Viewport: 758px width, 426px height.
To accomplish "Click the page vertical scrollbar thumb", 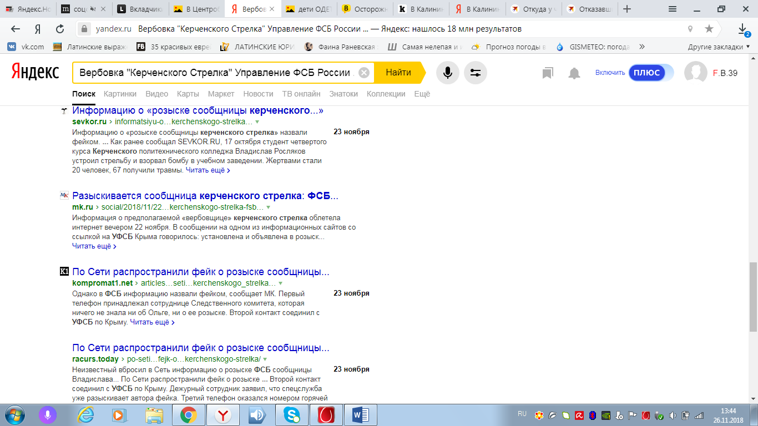I will [753, 297].
